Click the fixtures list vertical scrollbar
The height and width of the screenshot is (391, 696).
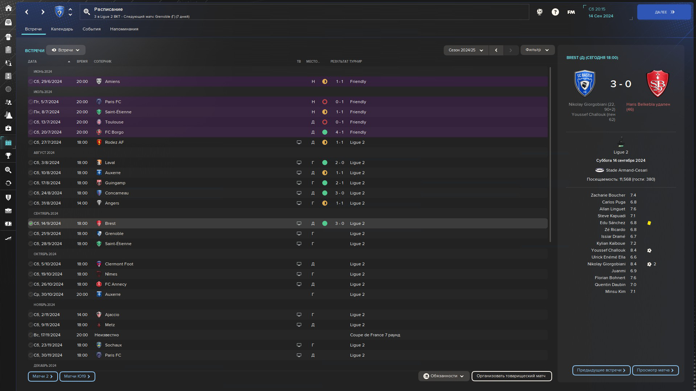[550, 155]
